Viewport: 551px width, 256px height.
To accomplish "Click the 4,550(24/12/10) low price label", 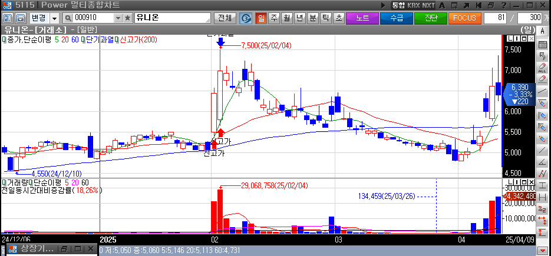I will coord(56,174).
